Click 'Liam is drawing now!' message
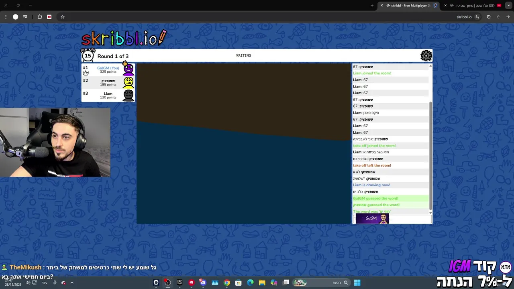Screen dimensions: 514x289 click(x=371, y=185)
